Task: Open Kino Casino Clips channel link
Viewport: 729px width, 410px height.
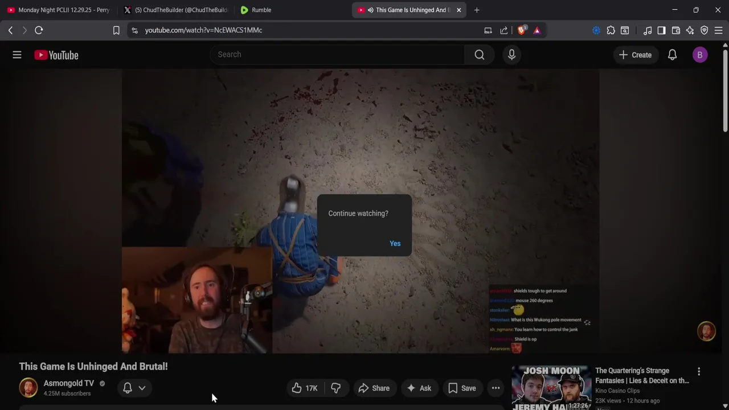Action: 617,391
